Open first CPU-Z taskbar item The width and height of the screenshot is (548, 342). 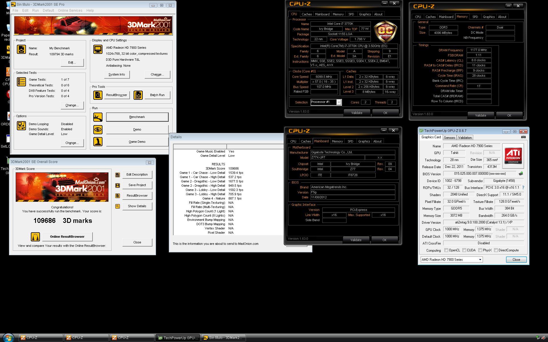coord(41,338)
